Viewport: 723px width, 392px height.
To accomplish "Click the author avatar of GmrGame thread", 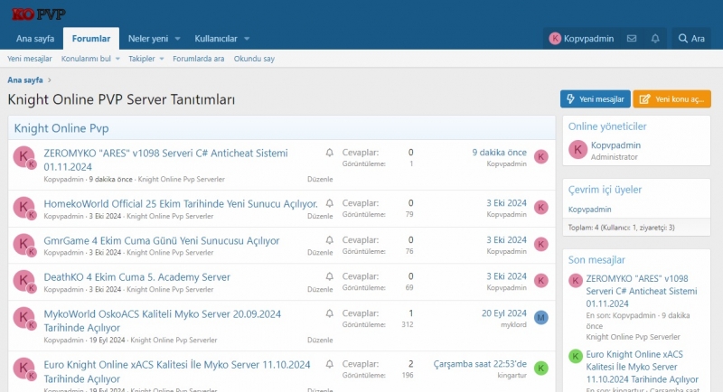I will pyautogui.click(x=23, y=245).
